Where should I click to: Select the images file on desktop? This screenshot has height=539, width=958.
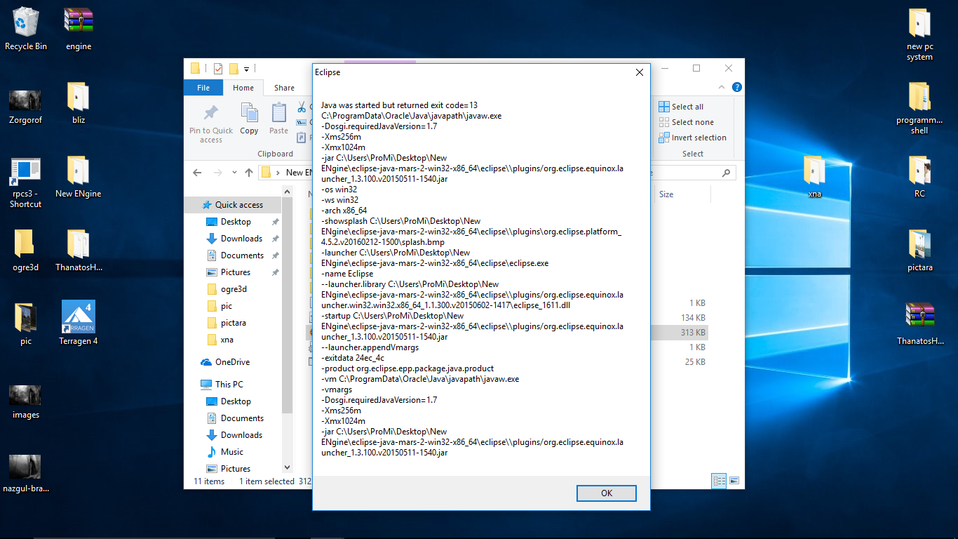pyautogui.click(x=26, y=401)
